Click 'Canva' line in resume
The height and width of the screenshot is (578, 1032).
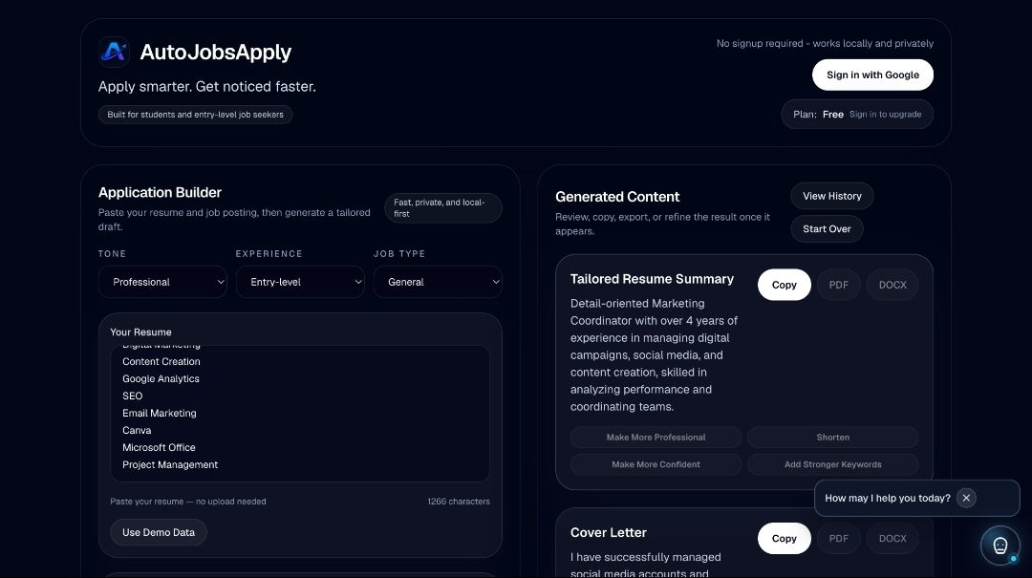pos(137,430)
